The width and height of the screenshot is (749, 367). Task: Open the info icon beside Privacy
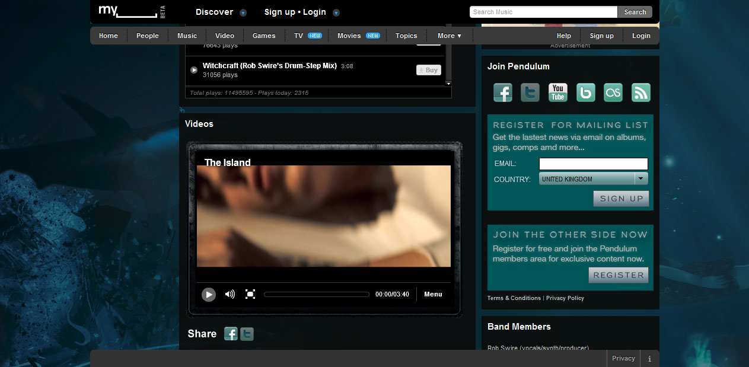(x=649, y=359)
